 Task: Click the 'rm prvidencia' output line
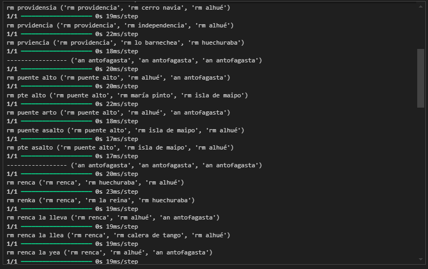pyautogui.click(x=120, y=25)
